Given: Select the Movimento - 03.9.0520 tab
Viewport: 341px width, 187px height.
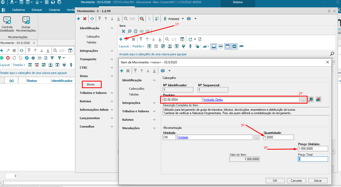Looking at the screenshot, I should point(15,43).
